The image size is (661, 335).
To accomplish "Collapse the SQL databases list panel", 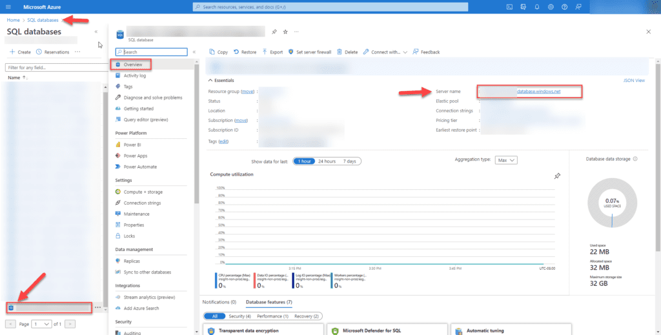I will 96,32.
